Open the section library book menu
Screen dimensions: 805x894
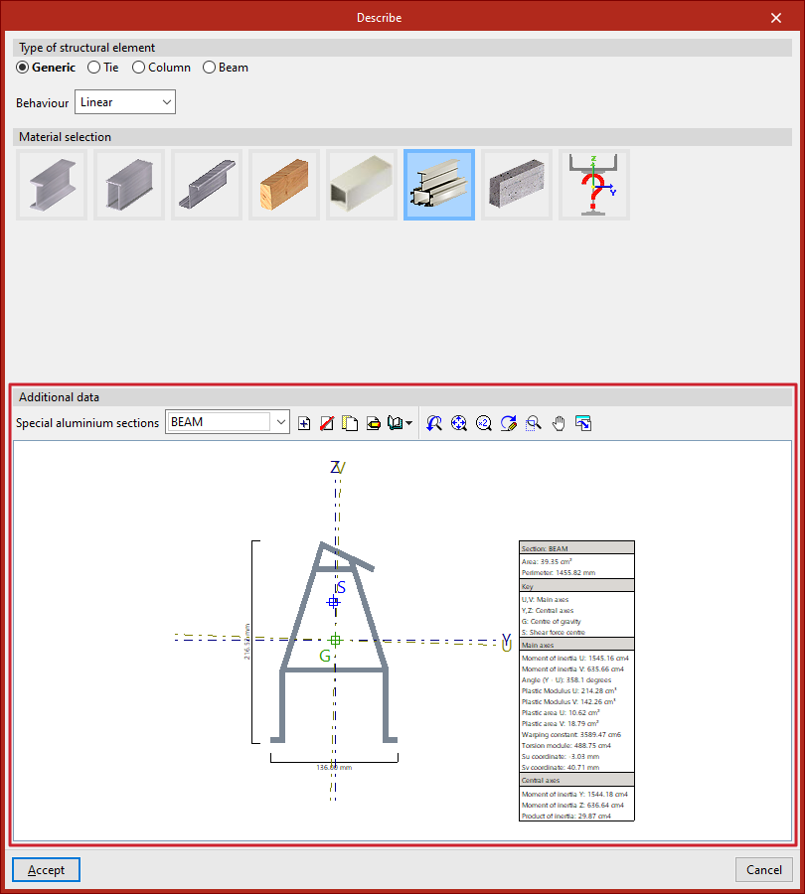(400, 423)
